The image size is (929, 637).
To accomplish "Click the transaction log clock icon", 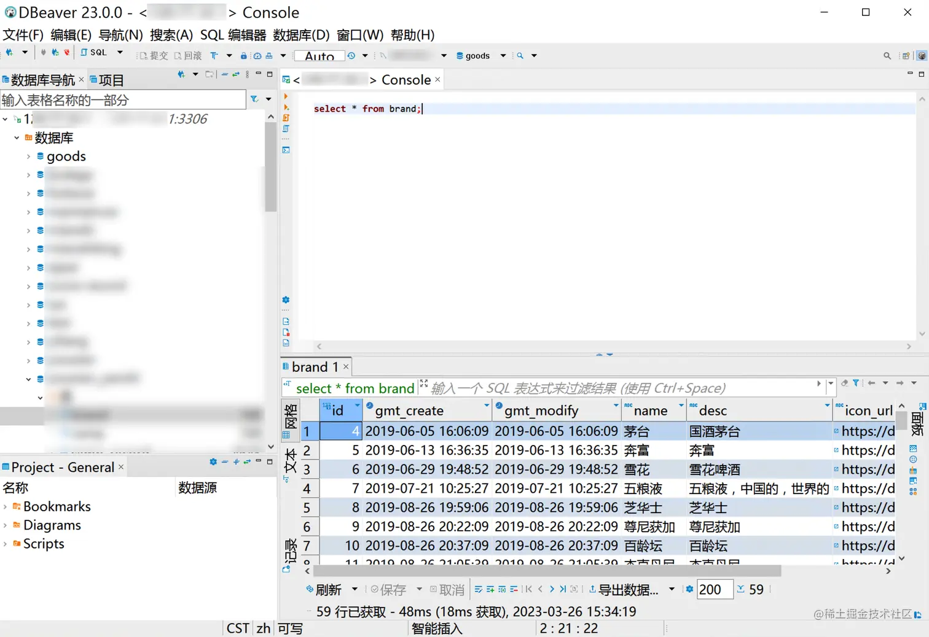I will click(351, 56).
